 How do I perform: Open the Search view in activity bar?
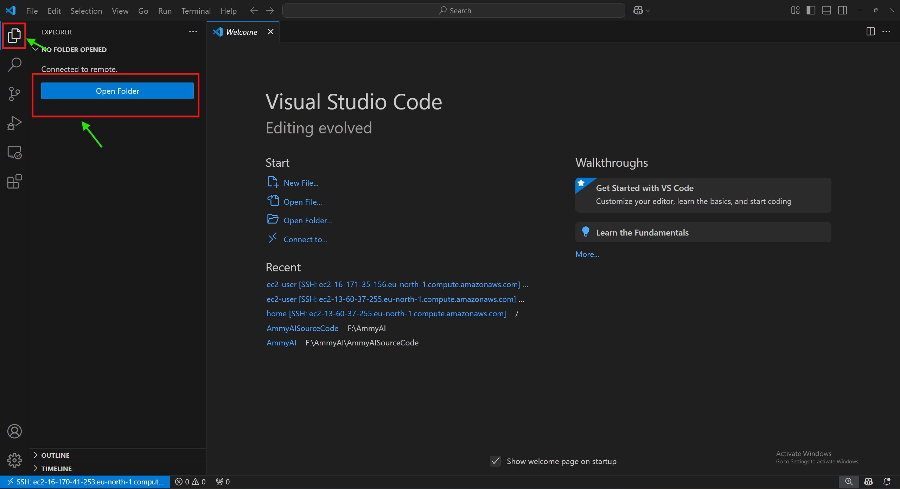click(14, 65)
